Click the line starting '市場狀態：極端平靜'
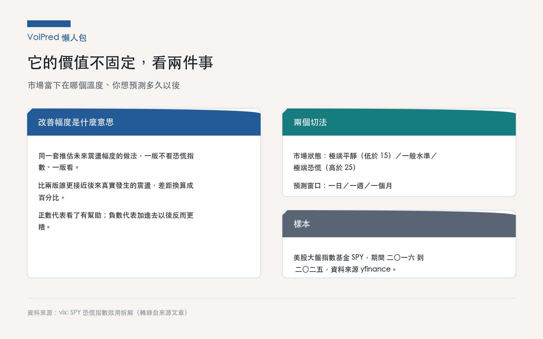This screenshot has width=543, height=339. [x=365, y=162]
